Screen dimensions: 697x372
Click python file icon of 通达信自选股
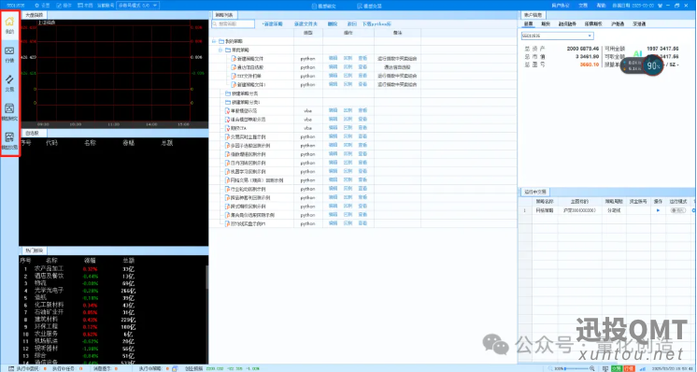pyautogui.click(x=234, y=67)
